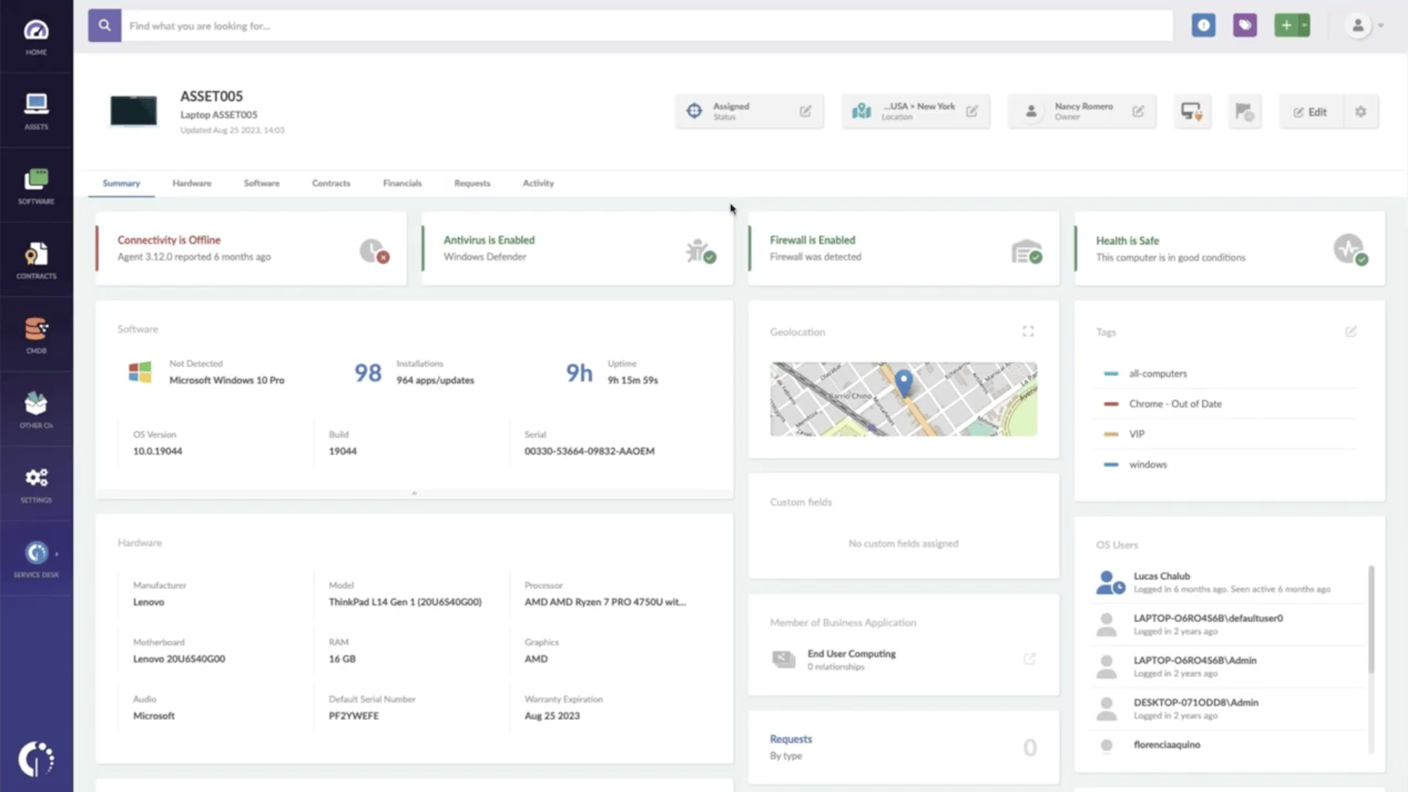Open the Service Desk sidebar icon
Image resolution: width=1408 pixels, height=792 pixels.
click(x=36, y=558)
